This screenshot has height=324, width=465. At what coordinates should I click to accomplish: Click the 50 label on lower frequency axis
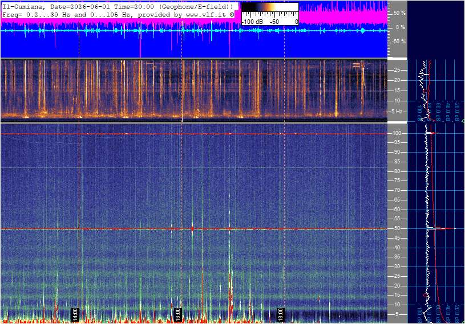coord(397,228)
